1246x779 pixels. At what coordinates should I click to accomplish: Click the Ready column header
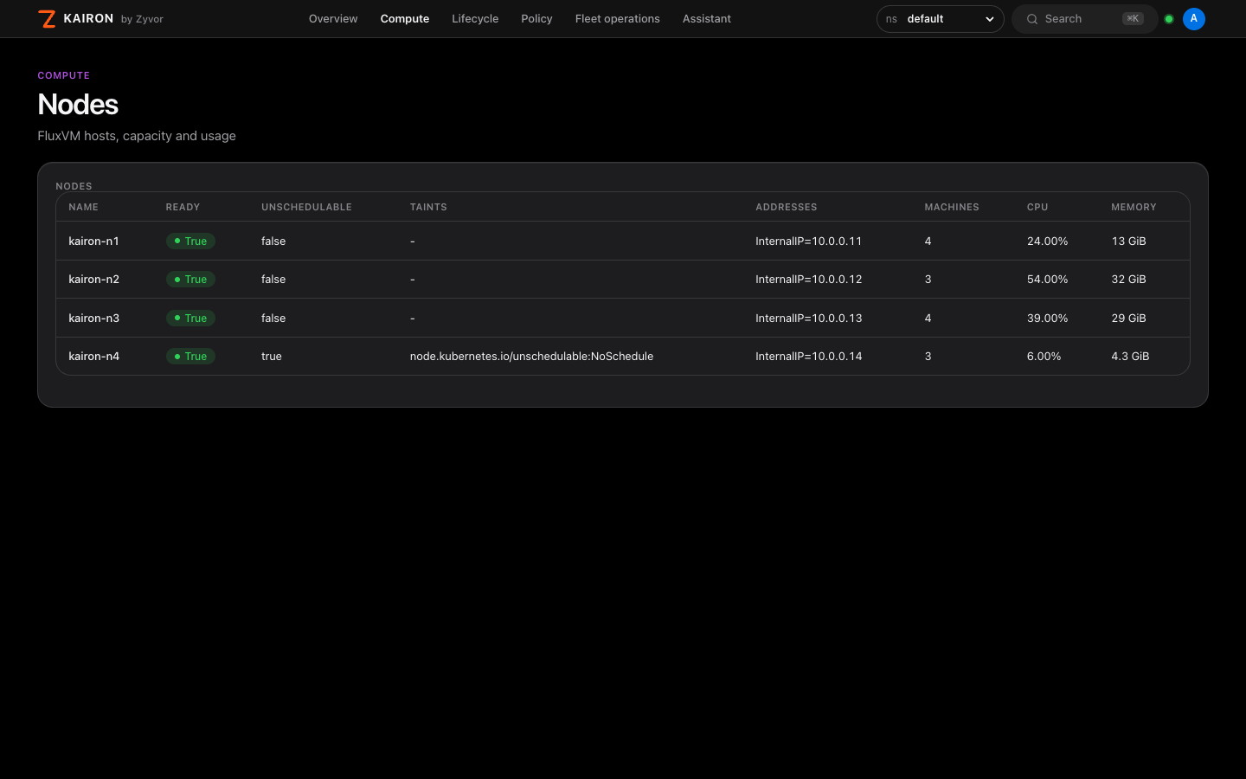[183, 208]
